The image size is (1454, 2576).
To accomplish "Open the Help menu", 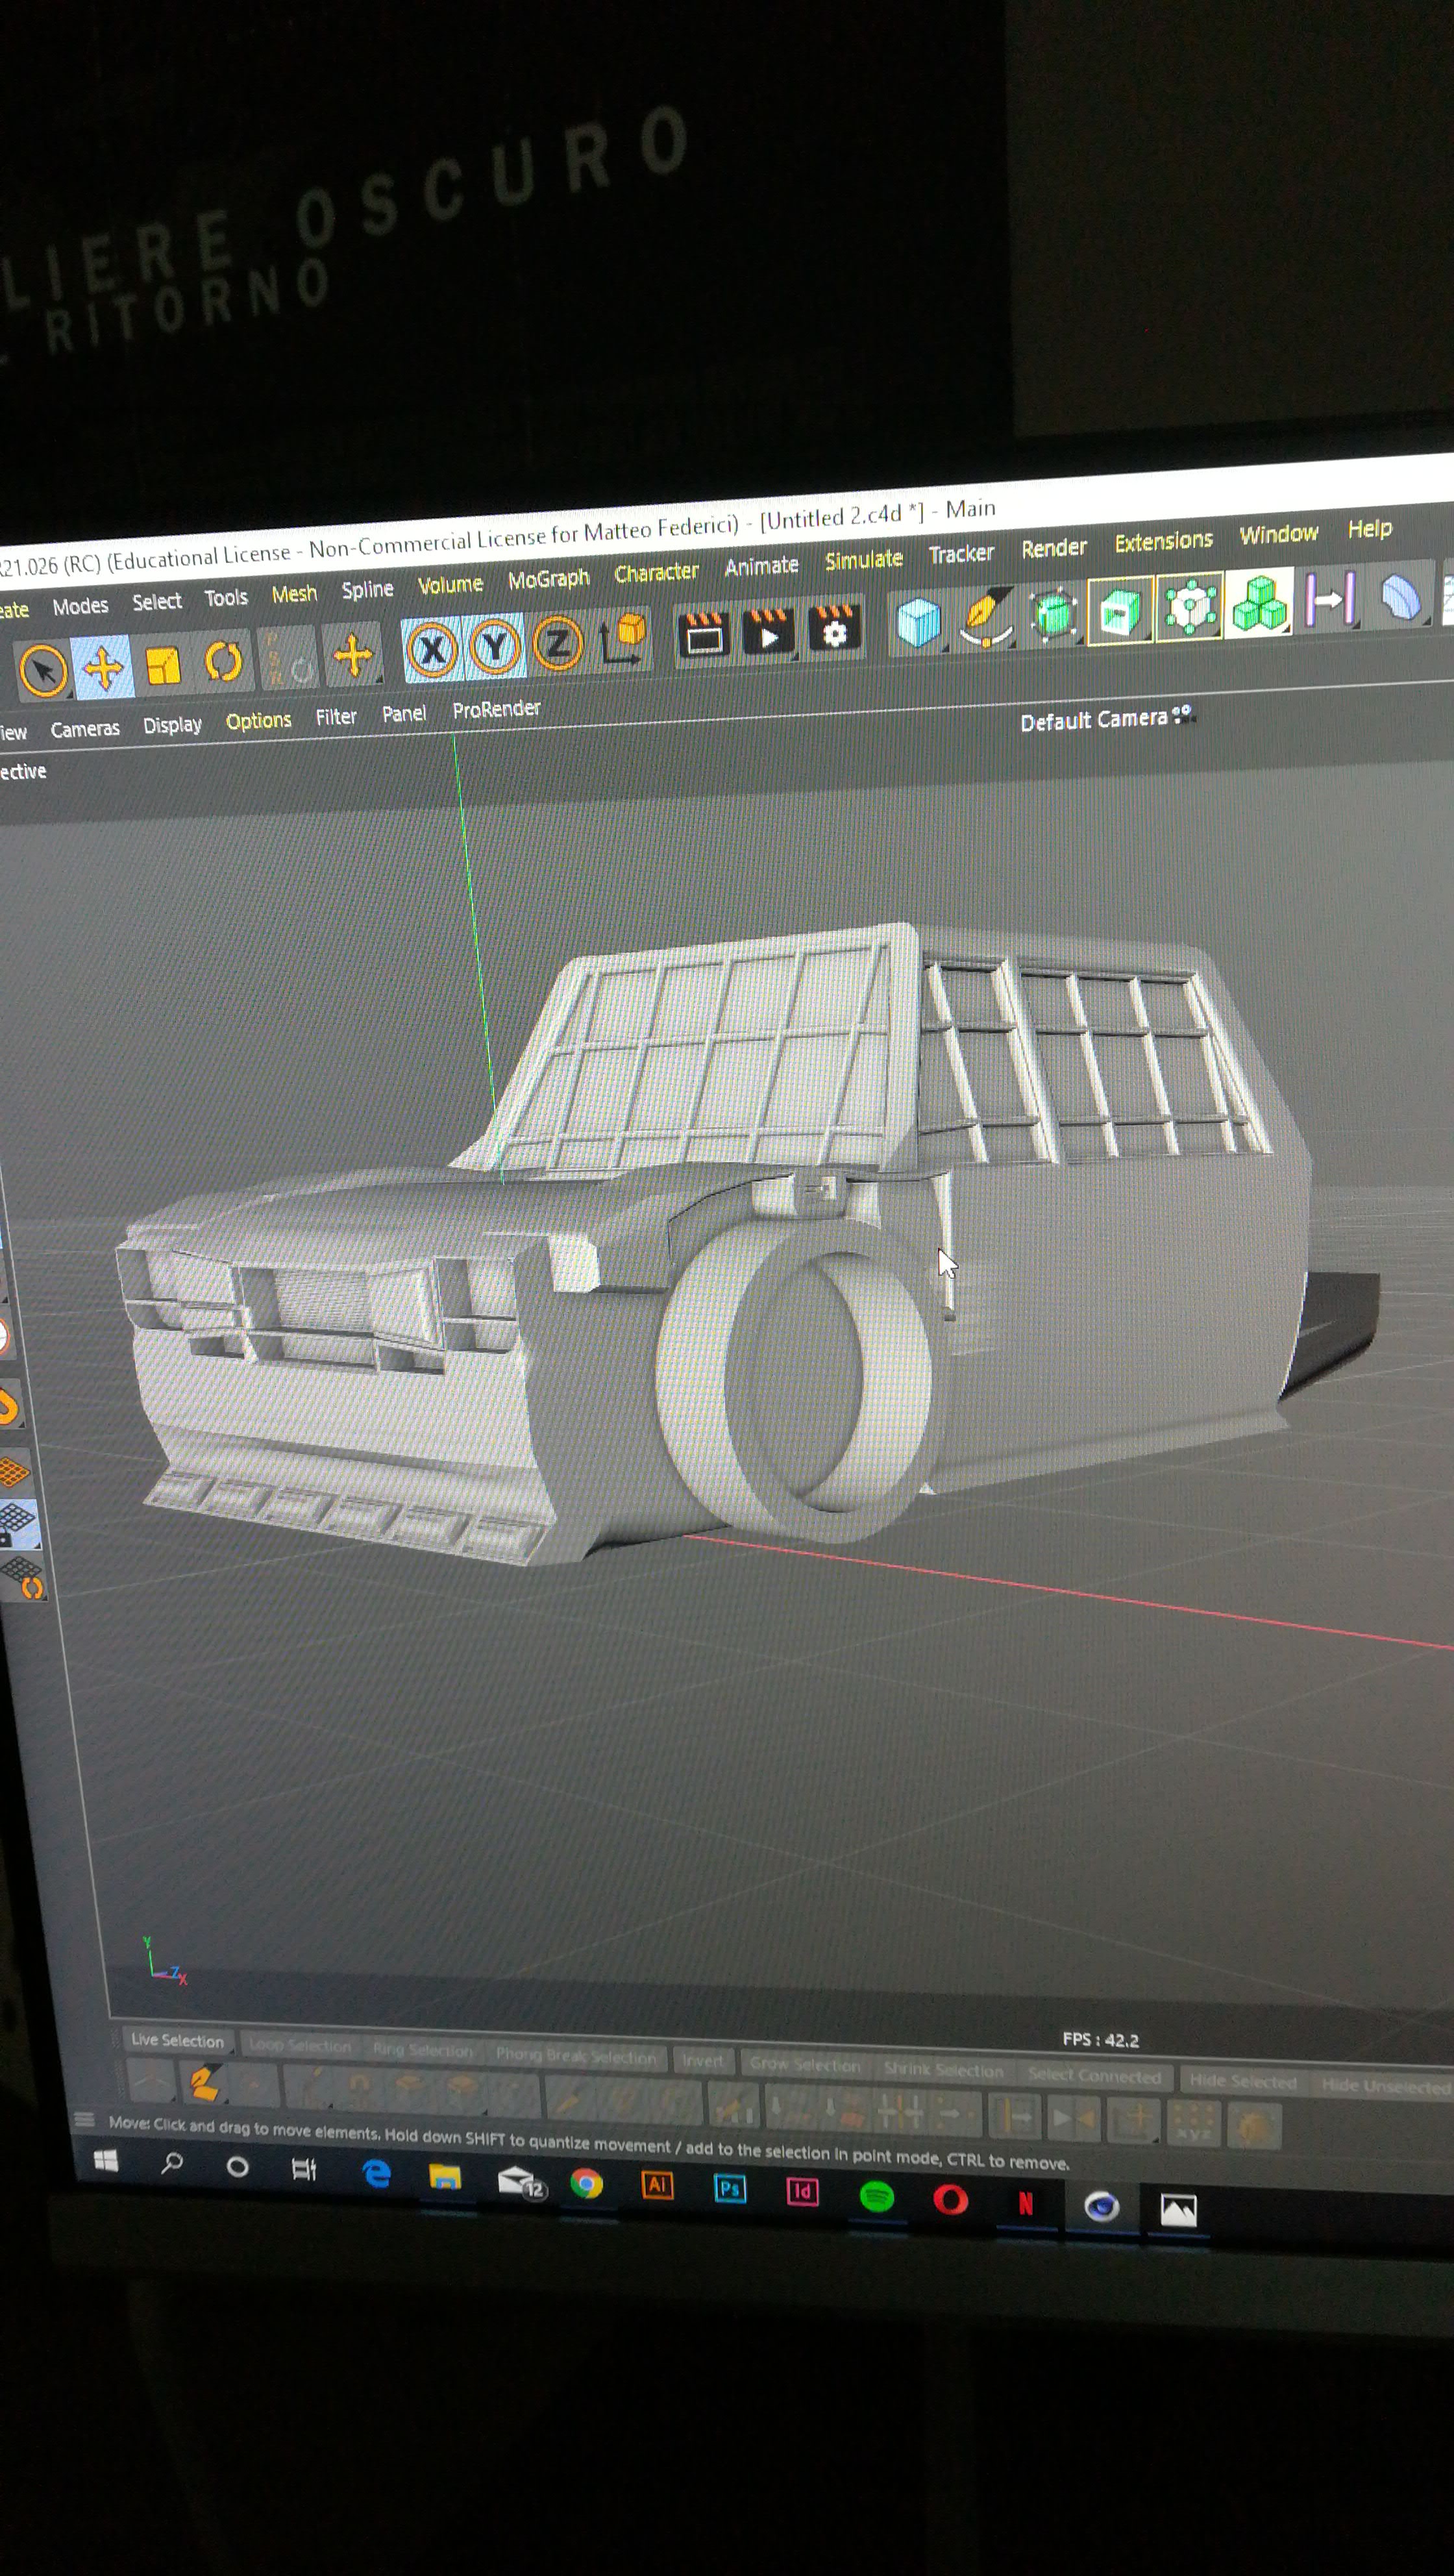I will click(x=1369, y=529).
